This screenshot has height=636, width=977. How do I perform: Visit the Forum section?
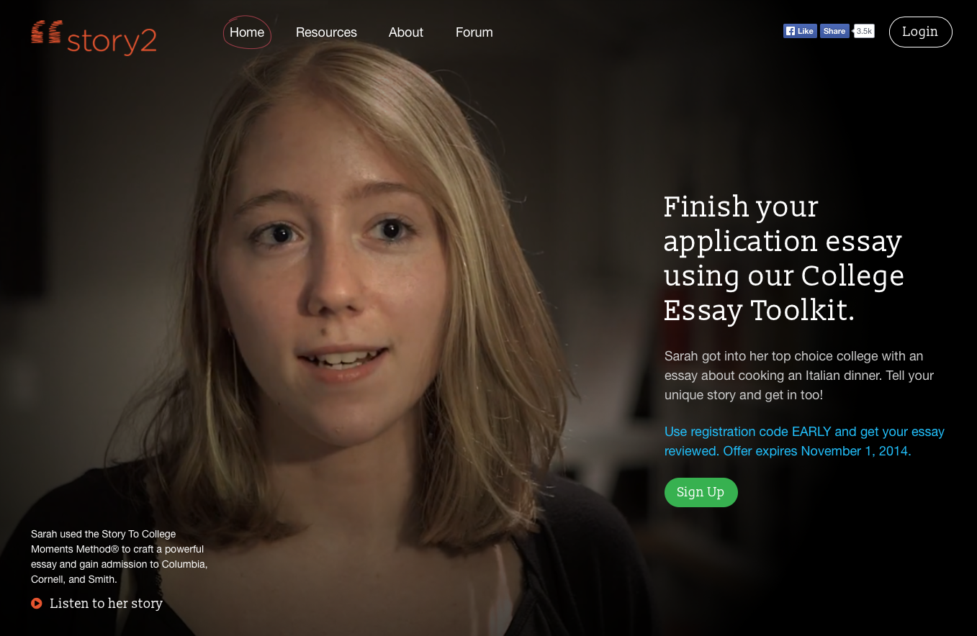(x=474, y=32)
